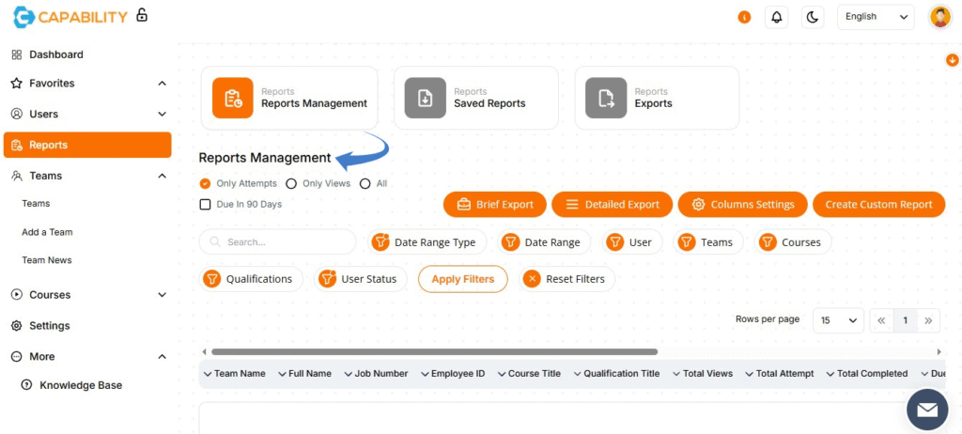Collapse the Favorites sidebar section
The height and width of the screenshot is (434, 962).
[162, 83]
